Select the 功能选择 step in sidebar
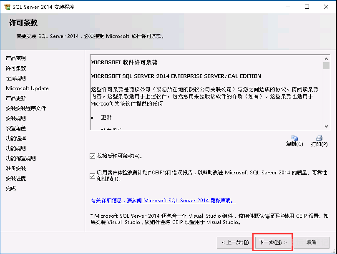Image resolution: width=337 pixels, height=254 pixels. (x=16, y=138)
